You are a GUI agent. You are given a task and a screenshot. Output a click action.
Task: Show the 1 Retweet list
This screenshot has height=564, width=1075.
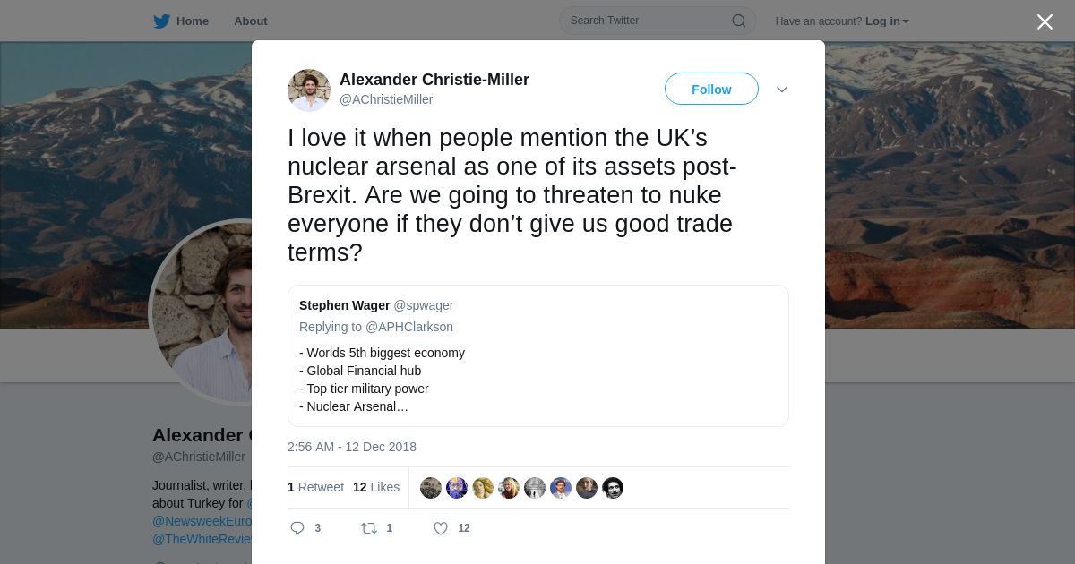coord(315,487)
